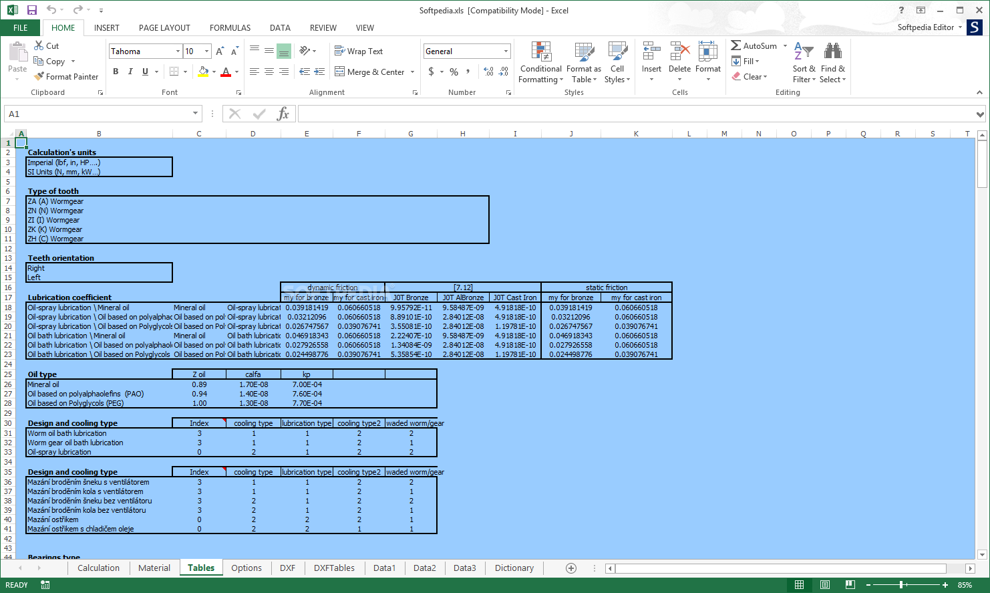Image resolution: width=990 pixels, height=593 pixels.
Task: Click the Delete cells button
Action: [679, 62]
